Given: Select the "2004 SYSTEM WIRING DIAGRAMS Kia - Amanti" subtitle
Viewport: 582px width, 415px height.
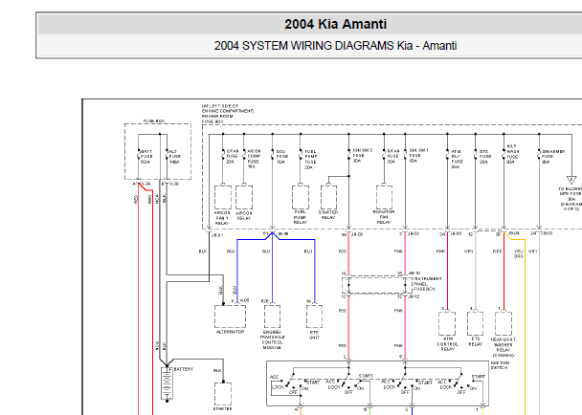Looking at the screenshot, I should pyautogui.click(x=336, y=46).
